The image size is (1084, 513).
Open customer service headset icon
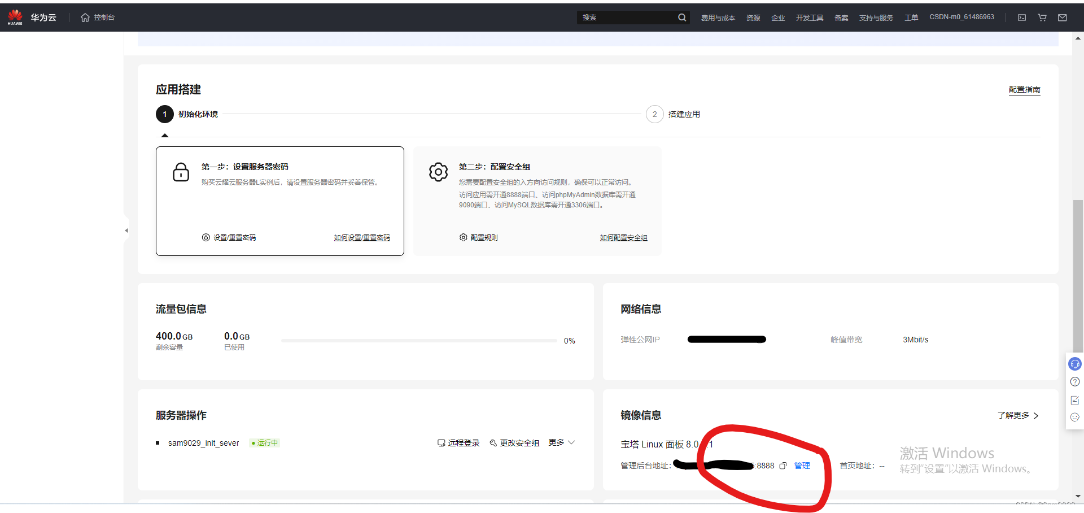pos(1075,364)
